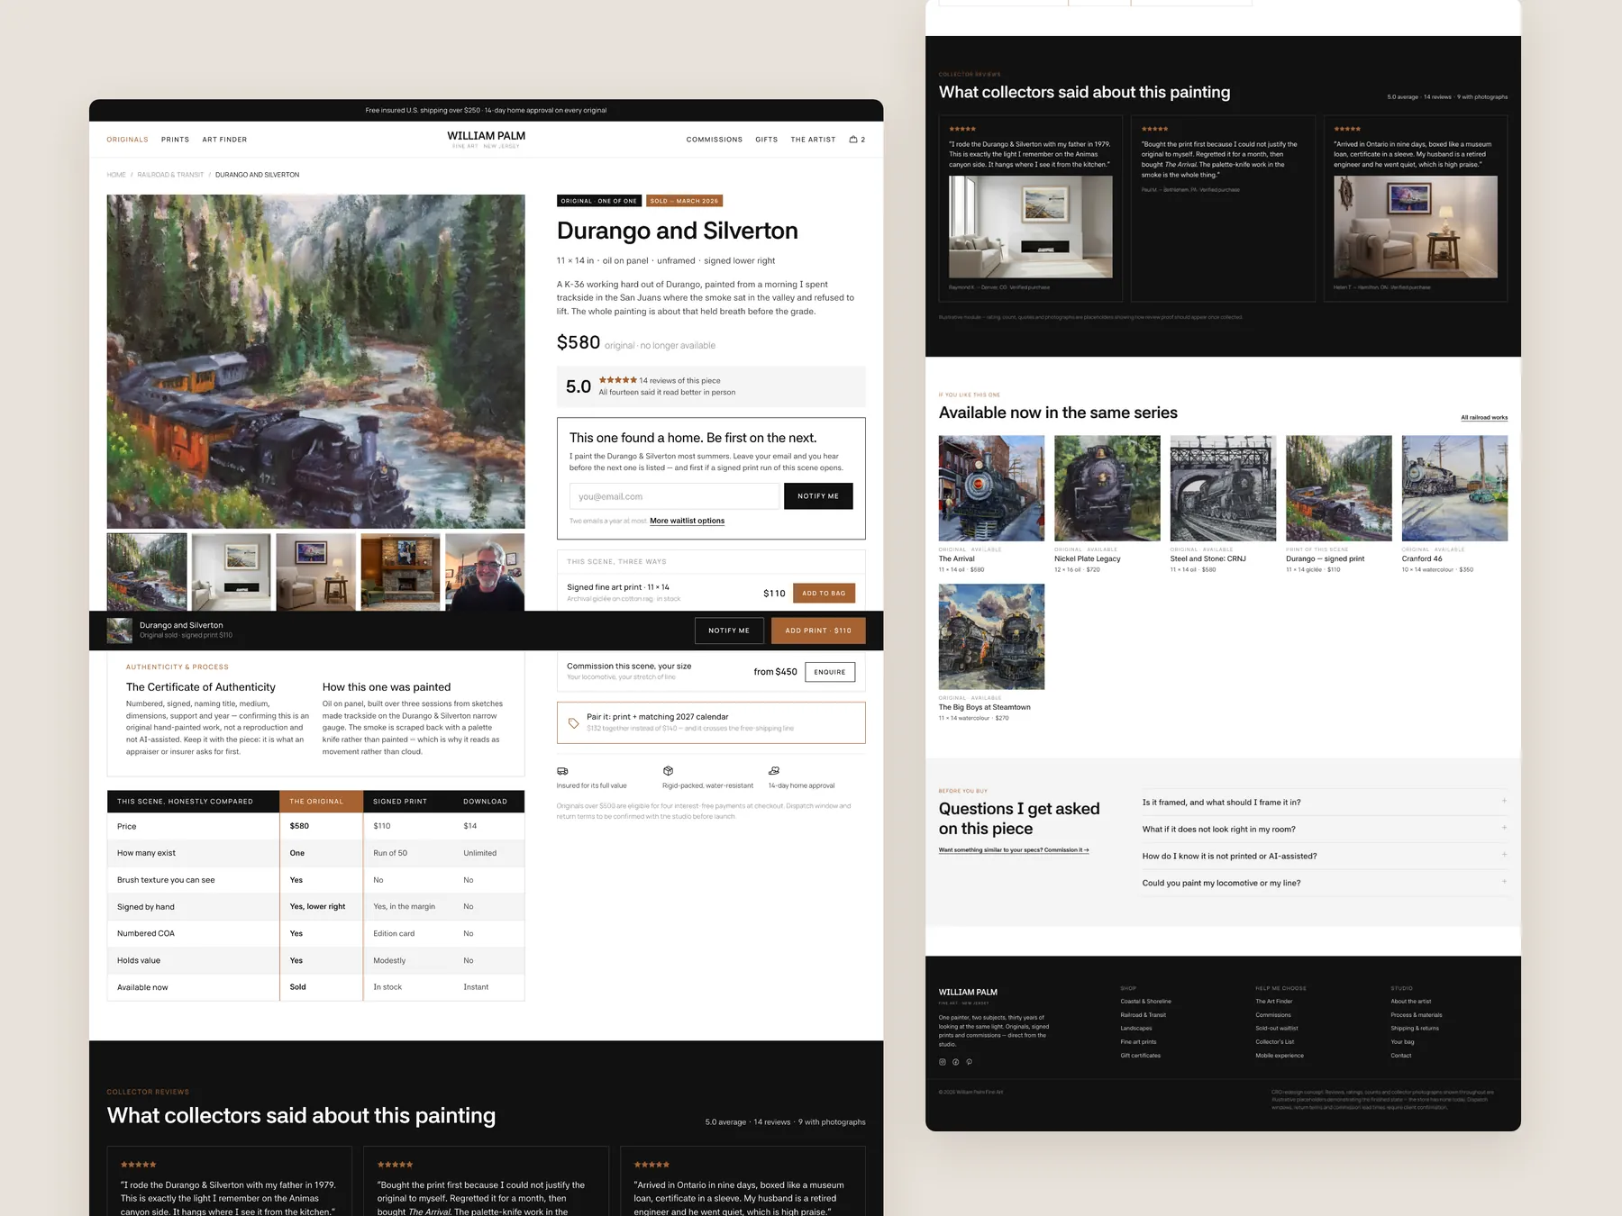Click the Enquire button for commission
The width and height of the screenshot is (1622, 1216).
tap(830, 672)
